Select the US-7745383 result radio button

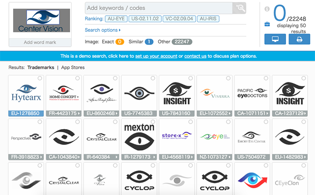[x=153, y=78]
